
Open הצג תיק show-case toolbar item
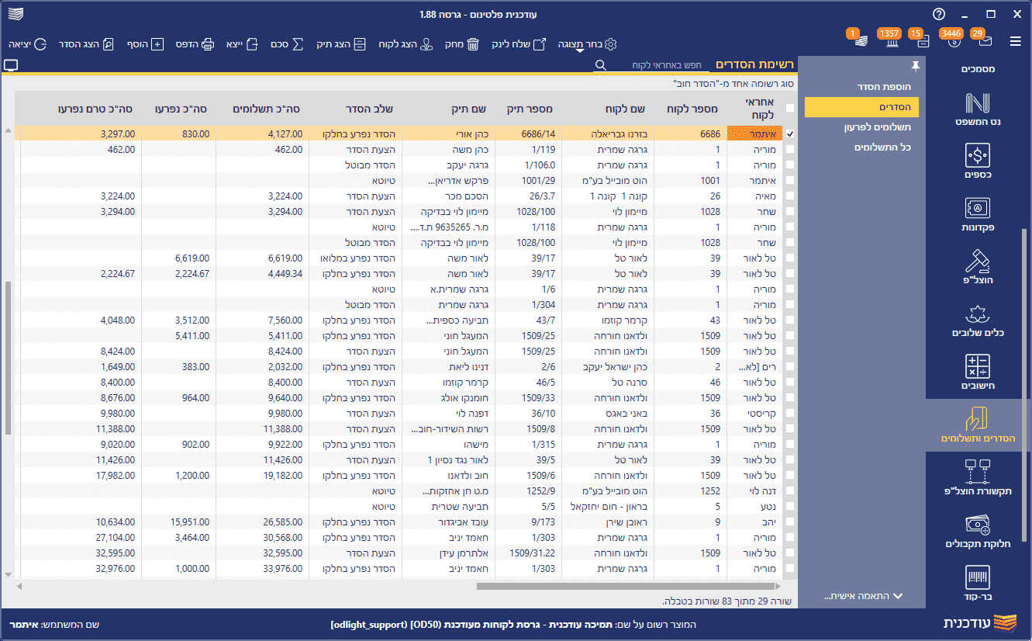click(341, 44)
